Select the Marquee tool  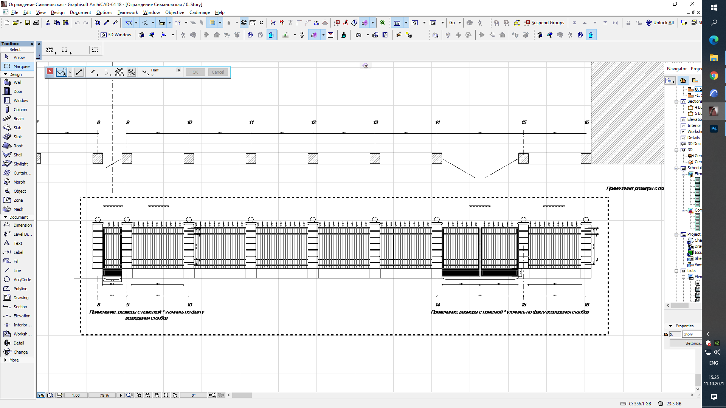[x=18, y=66]
